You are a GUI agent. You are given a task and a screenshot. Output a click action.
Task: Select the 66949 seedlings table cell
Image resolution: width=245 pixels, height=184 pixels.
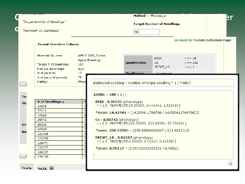(59, 129)
